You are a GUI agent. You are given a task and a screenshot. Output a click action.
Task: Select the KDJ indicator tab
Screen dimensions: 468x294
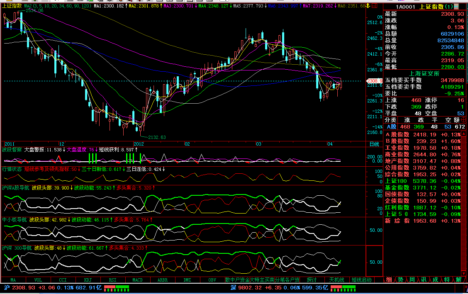coord(88,280)
